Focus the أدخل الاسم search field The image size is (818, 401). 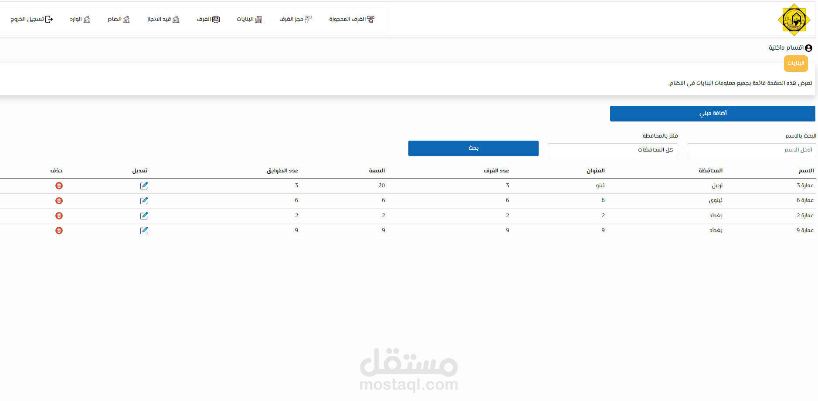coord(751,150)
